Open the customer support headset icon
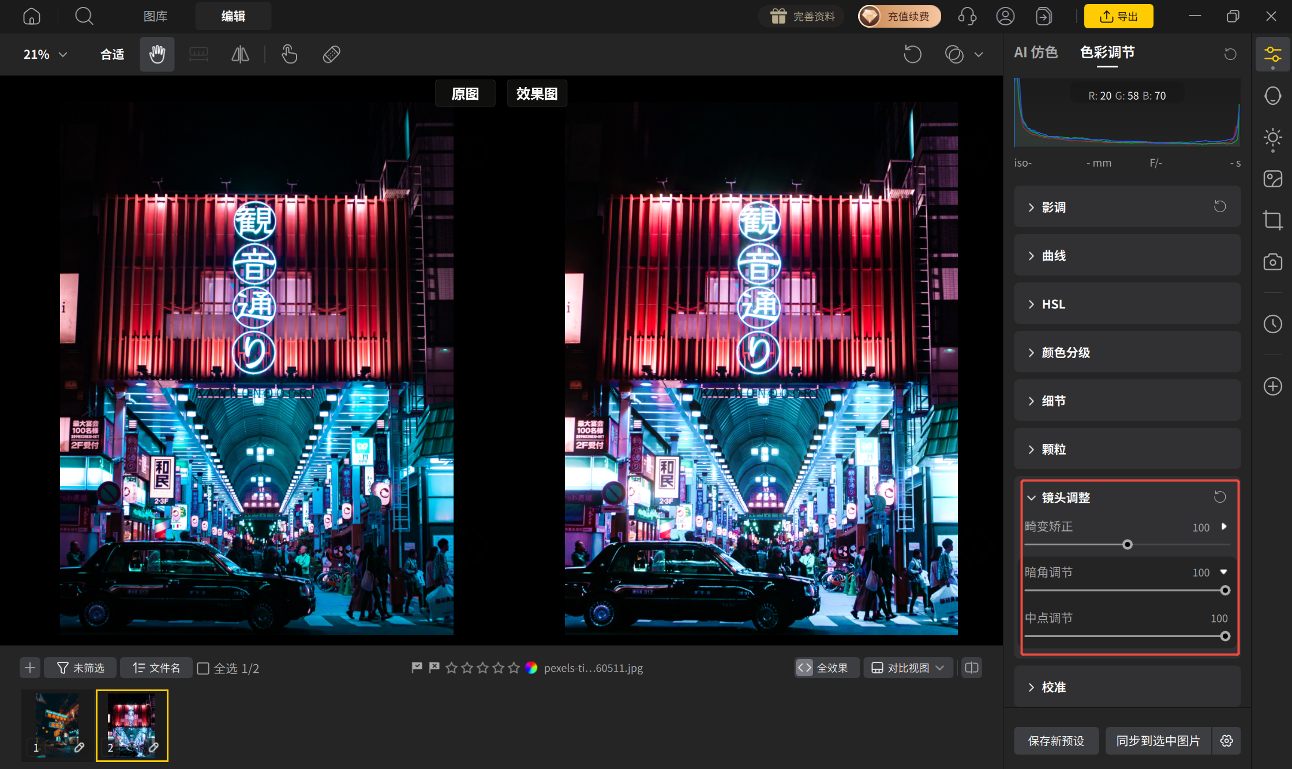 [x=967, y=16]
